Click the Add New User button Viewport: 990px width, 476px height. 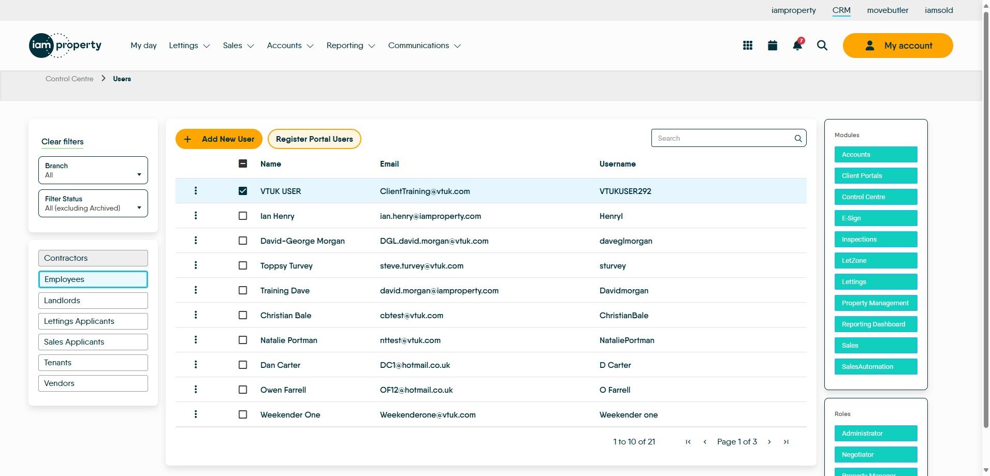pyautogui.click(x=219, y=139)
